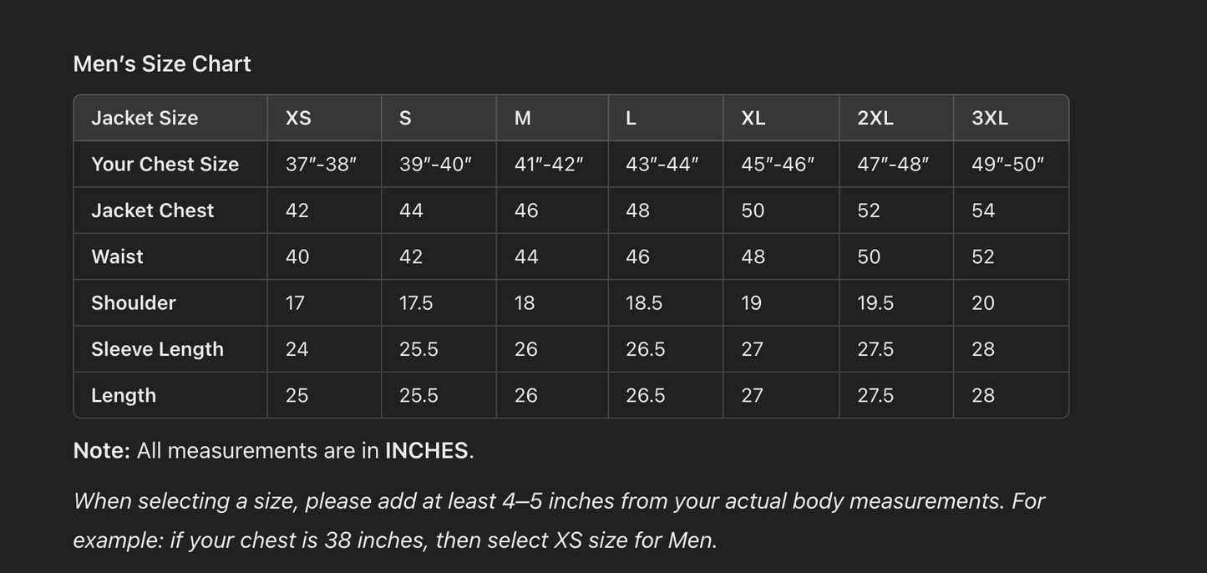Click the "Length" row label

[124, 395]
